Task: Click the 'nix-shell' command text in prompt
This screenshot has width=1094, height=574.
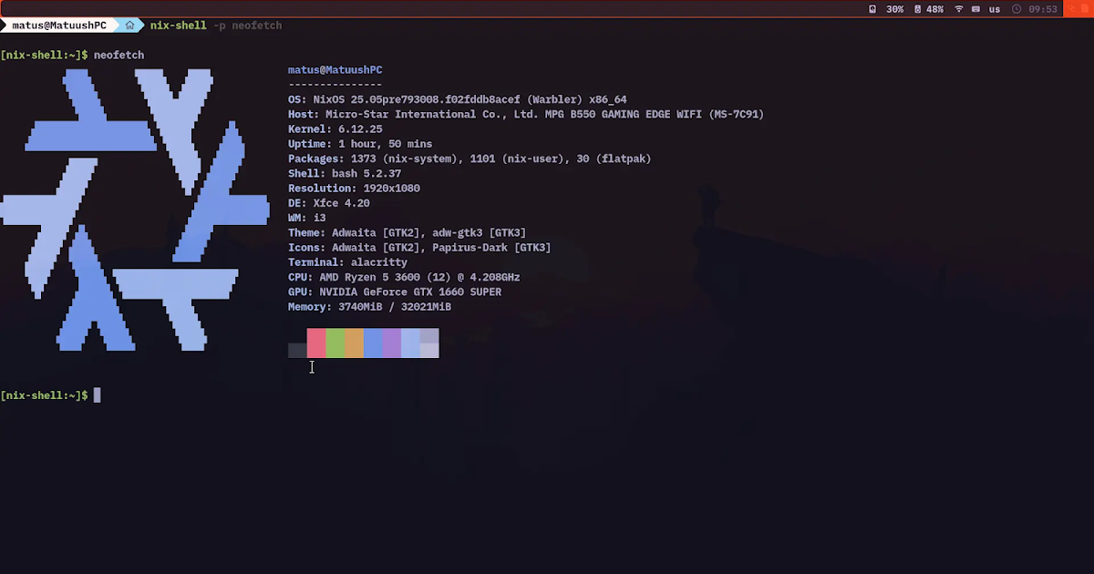Action: [179, 26]
